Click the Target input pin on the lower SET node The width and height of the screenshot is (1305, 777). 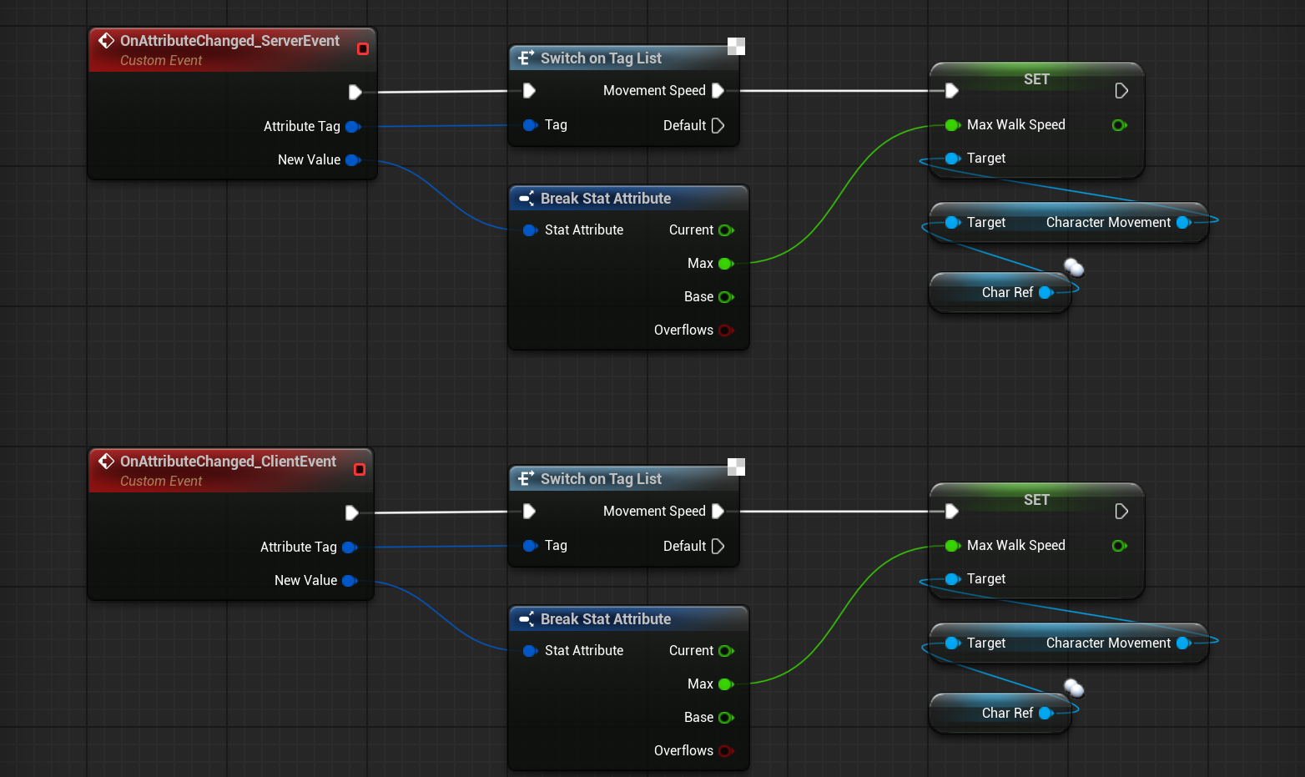tap(952, 578)
